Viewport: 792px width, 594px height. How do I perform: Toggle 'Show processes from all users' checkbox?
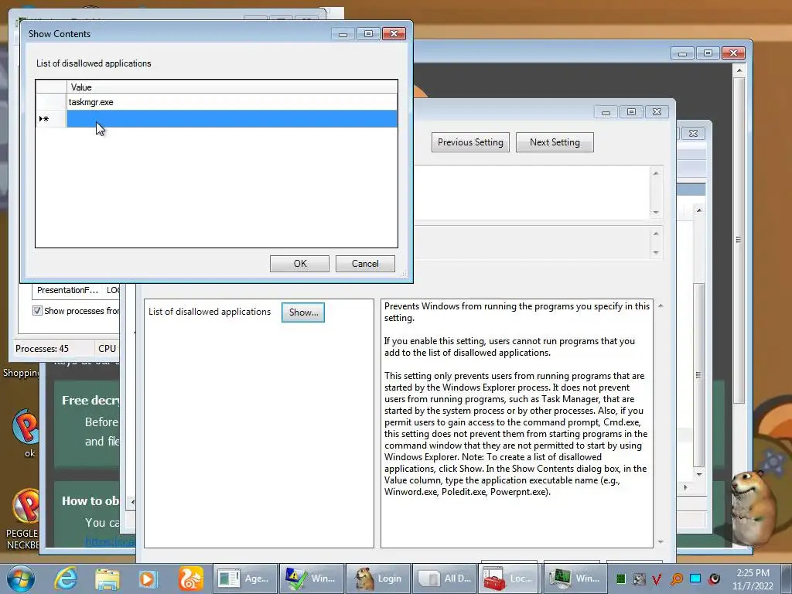[x=37, y=311]
